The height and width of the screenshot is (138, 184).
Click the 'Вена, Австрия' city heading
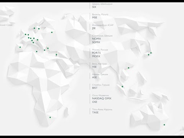[99, 64]
